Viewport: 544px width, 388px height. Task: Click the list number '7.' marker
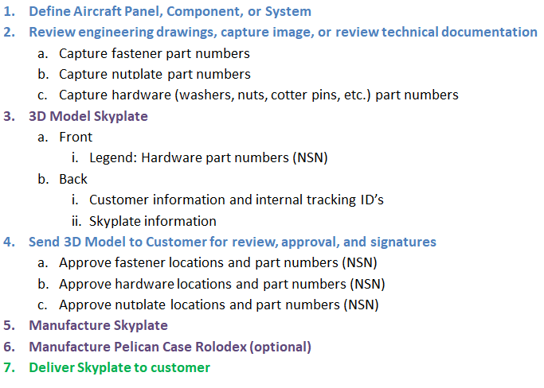[x=10, y=367]
